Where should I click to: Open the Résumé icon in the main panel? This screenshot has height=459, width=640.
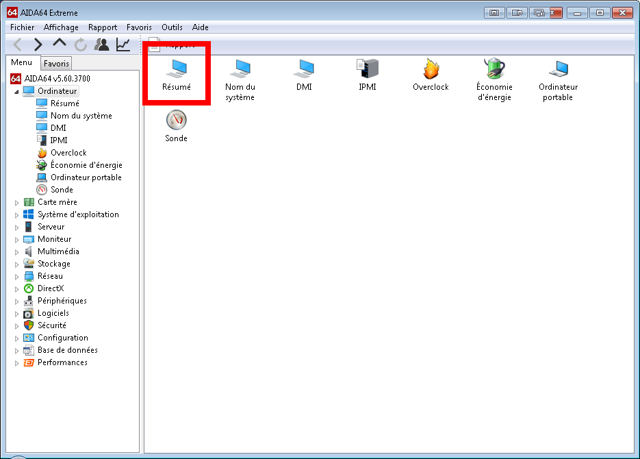pyautogui.click(x=177, y=75)
